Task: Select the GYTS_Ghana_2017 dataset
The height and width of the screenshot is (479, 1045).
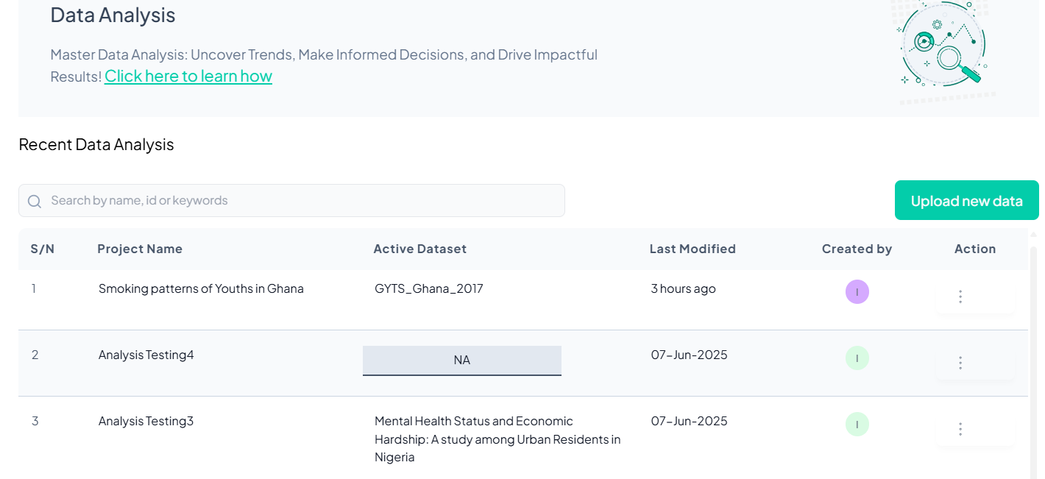Action: click(x=429, y=289)
